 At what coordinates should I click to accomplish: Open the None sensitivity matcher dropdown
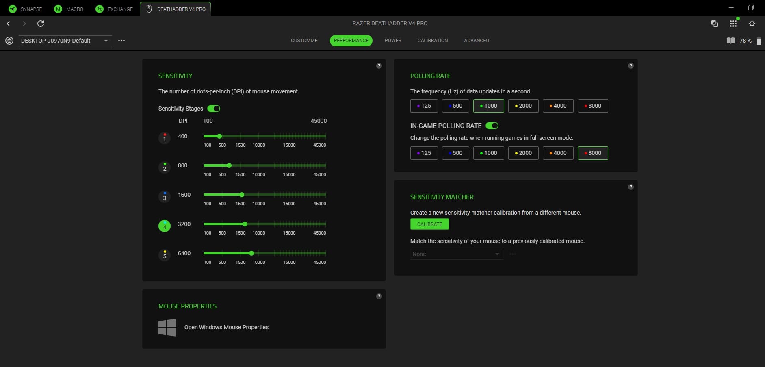pyautogui.click(x=456, y=254)
